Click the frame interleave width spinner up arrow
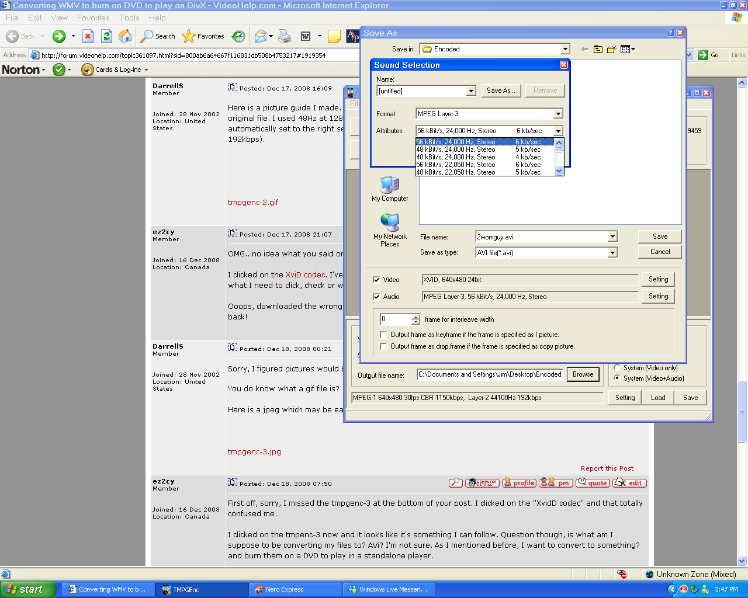The height and width of the screenshot is (598, 748). tap(415, 317)
